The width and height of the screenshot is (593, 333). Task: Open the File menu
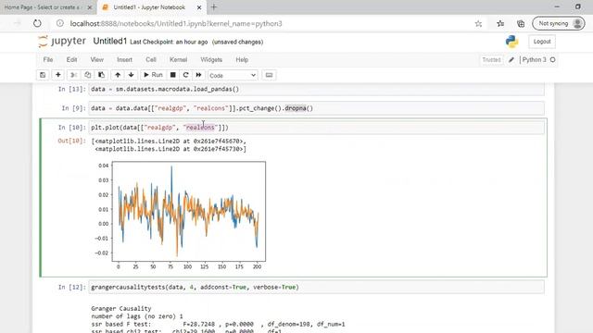(x=48, y=59)
